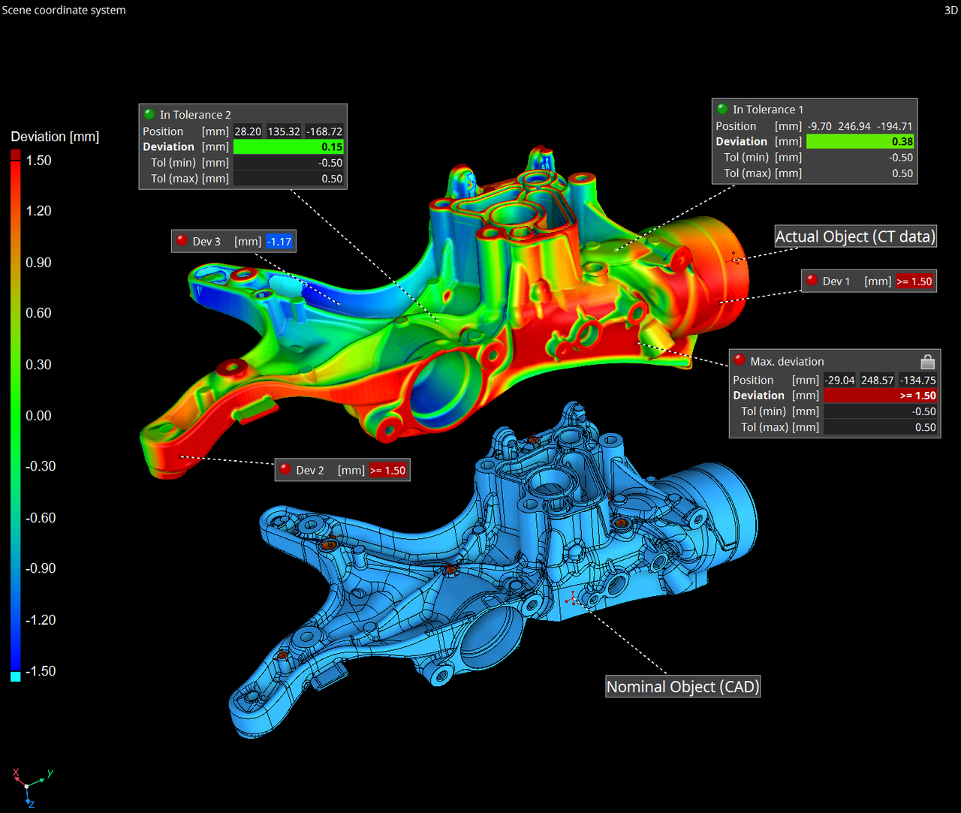Screen dimensions: 961x813
Task: Click the >= 1.50 deviation in Max. deviation
Action: pos(881,396)
